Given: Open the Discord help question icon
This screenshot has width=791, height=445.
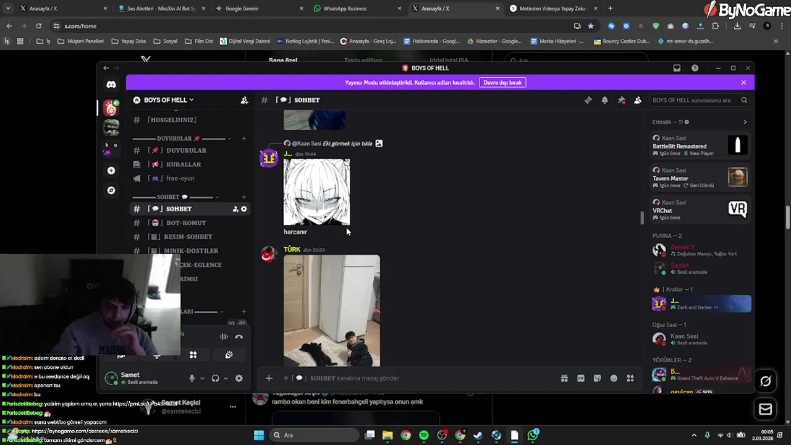Looking at the screenshot, I should (x=695, y=68).
